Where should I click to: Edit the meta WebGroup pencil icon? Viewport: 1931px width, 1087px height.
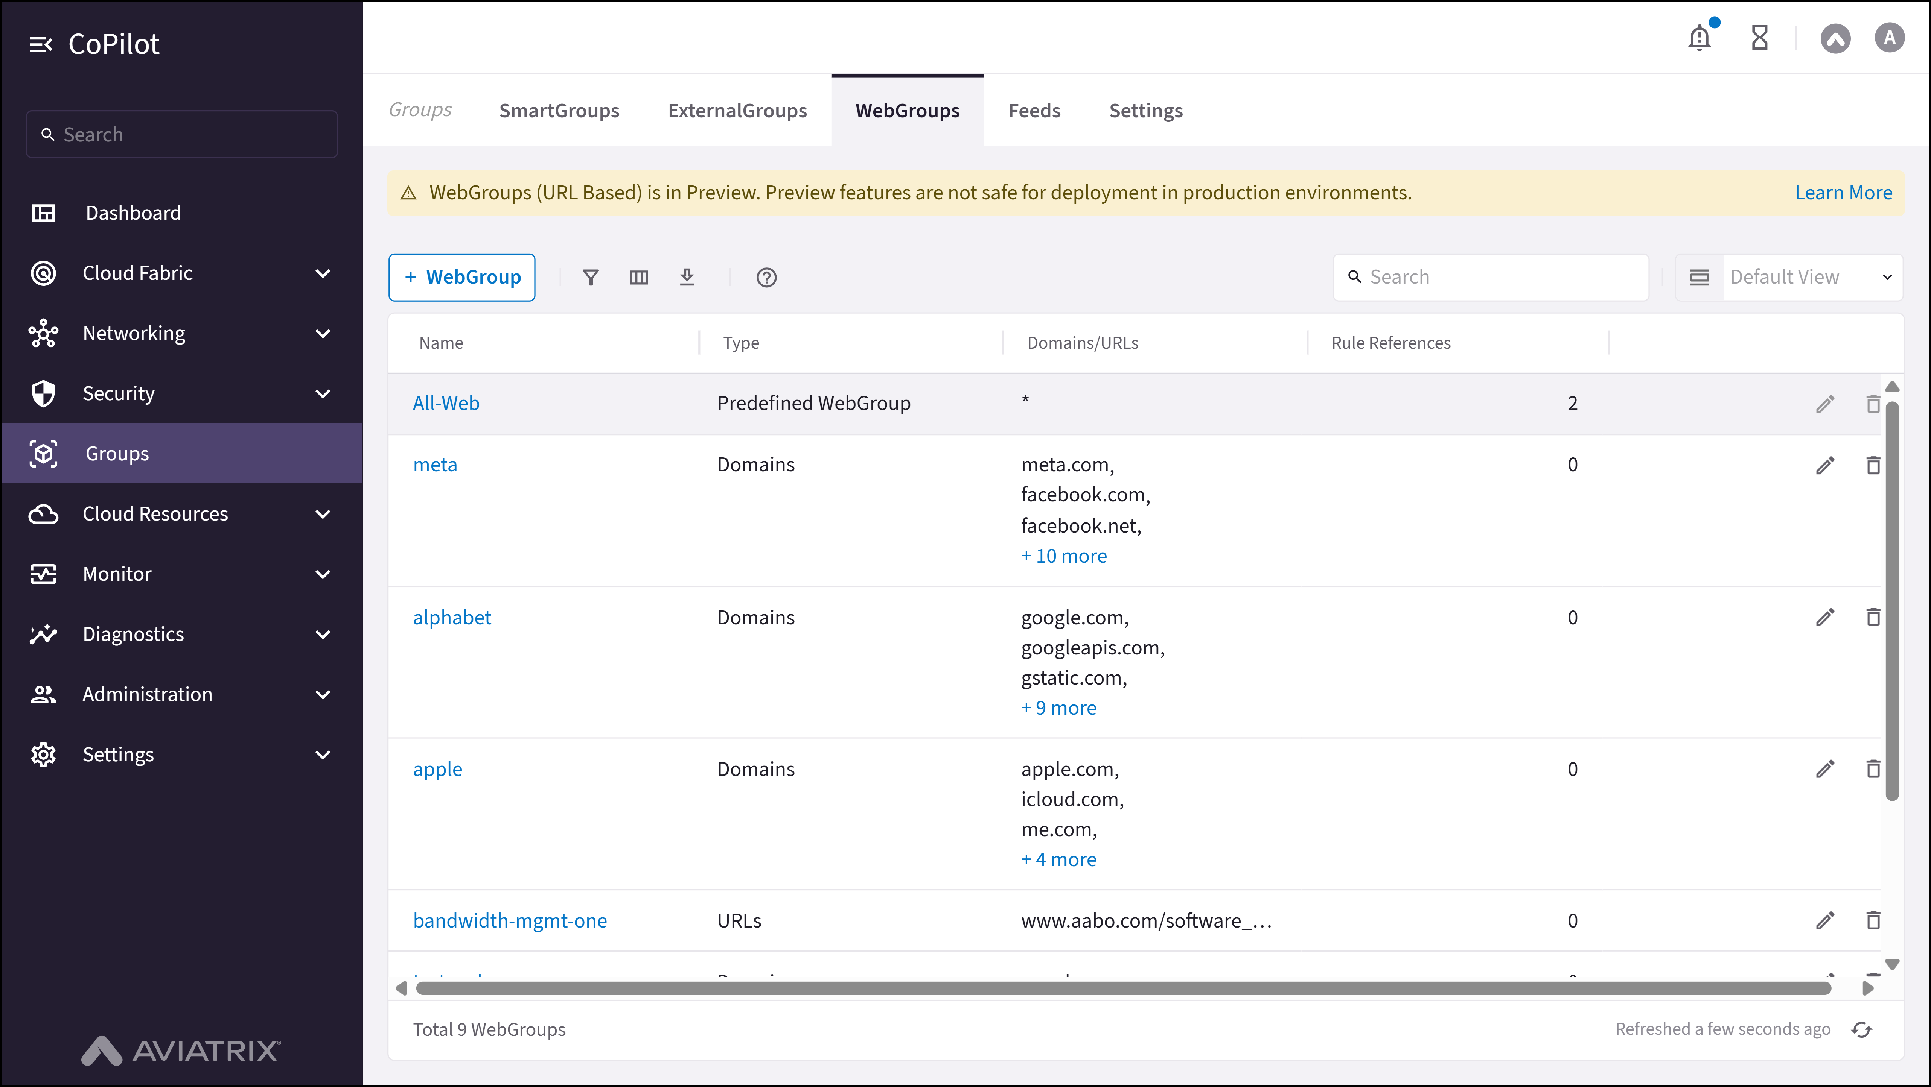(x=1825, y=465)
